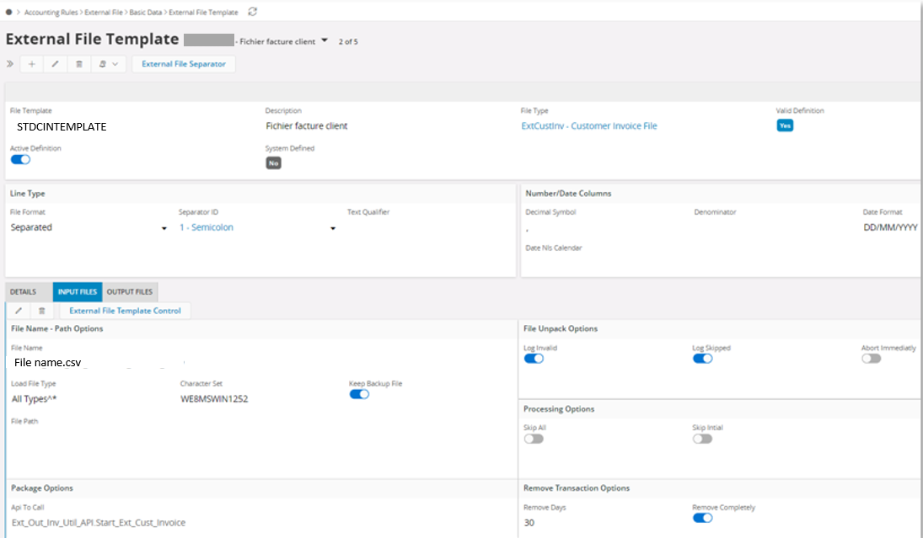Screen dimensions: 923x538
Task: Click the home dot icon in breadcrumb
Action: pyautogui.click(x=8, y=12)
